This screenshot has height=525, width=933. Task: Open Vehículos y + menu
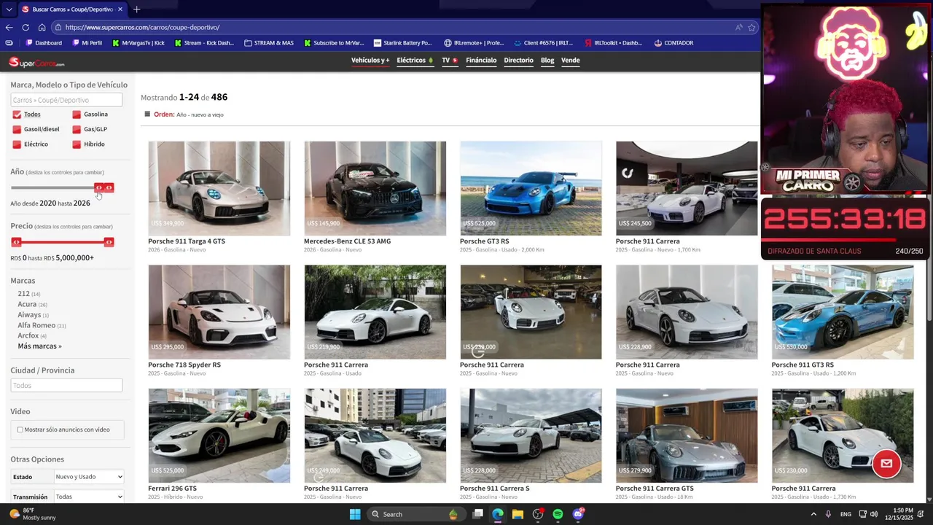click(370, 61)
